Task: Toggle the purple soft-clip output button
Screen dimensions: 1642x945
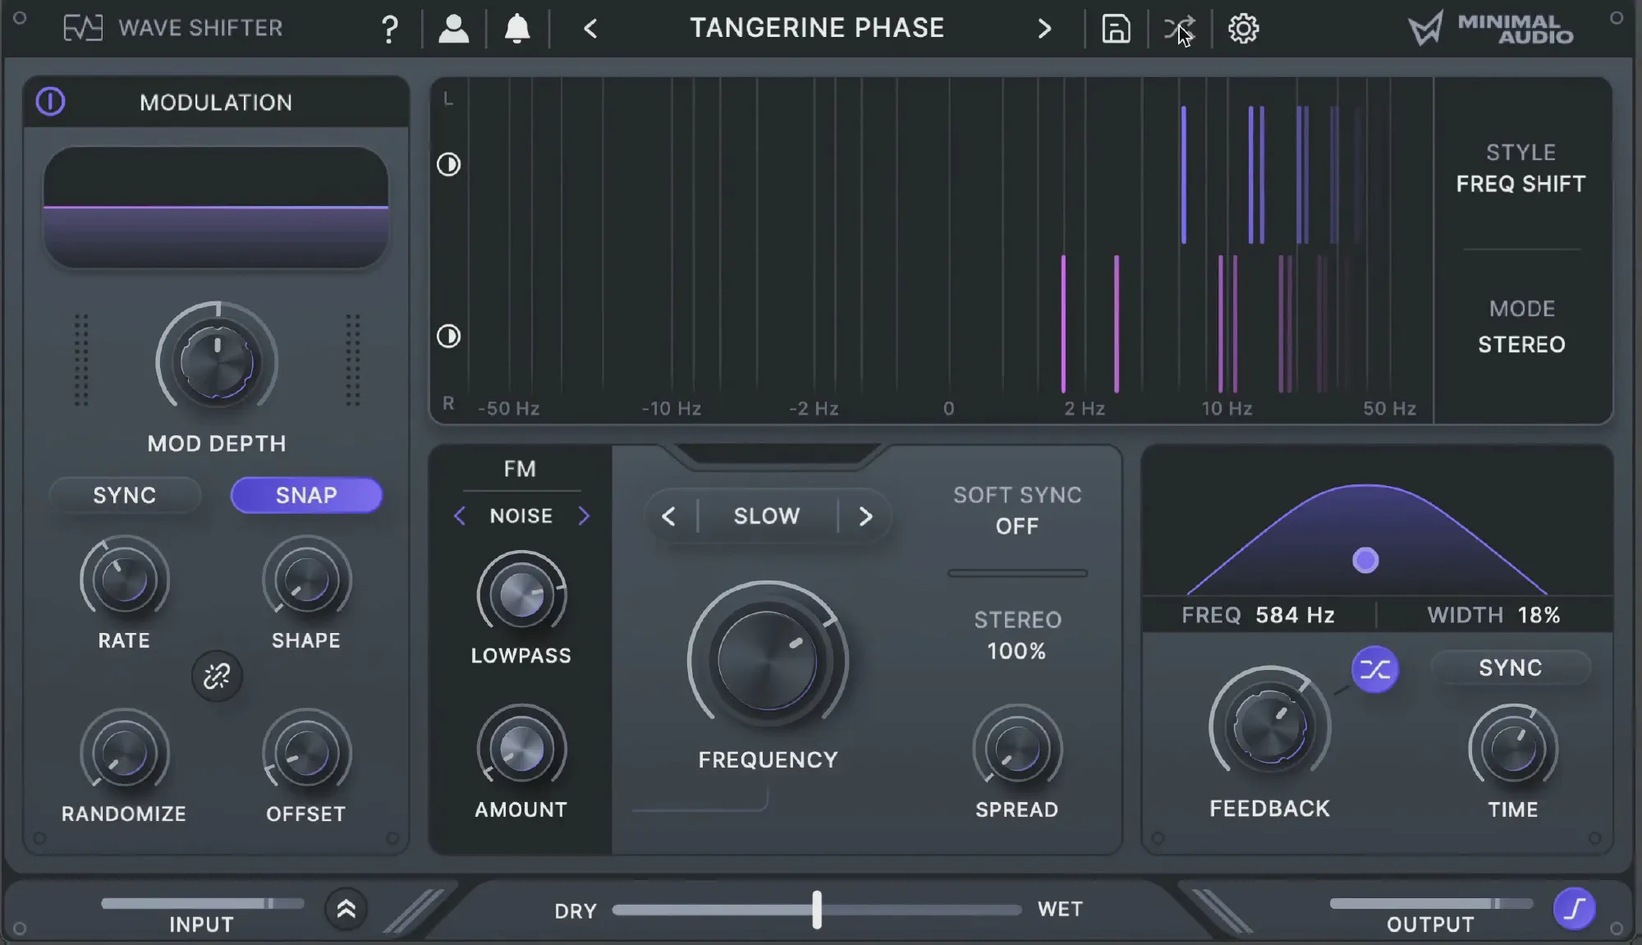Action: coord(1573,908)
